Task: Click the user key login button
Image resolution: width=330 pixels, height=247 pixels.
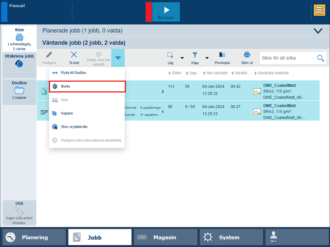Action: coord(297,237)
